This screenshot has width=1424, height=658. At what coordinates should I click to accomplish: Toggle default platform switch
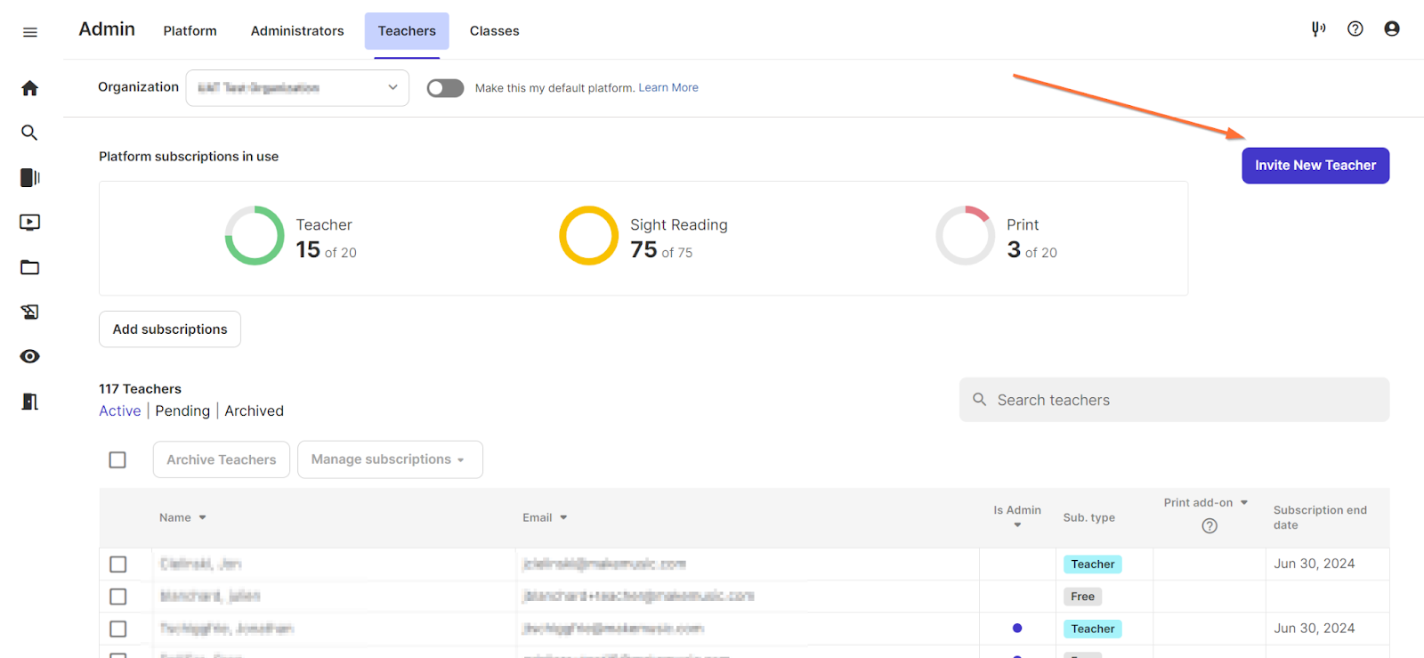click(445, 88)
